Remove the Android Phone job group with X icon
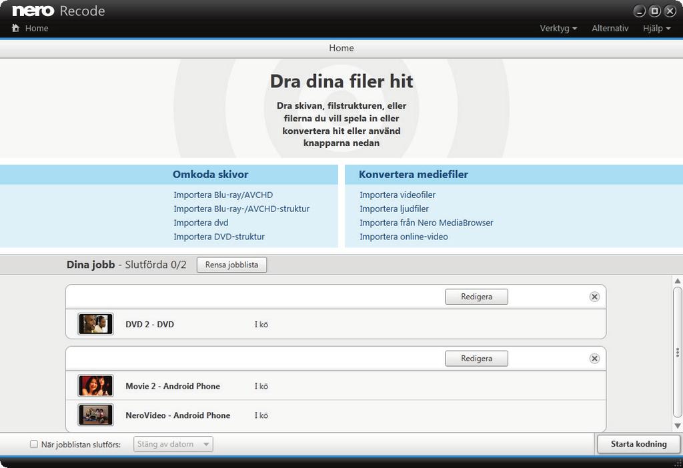 [x=594, y=359]
